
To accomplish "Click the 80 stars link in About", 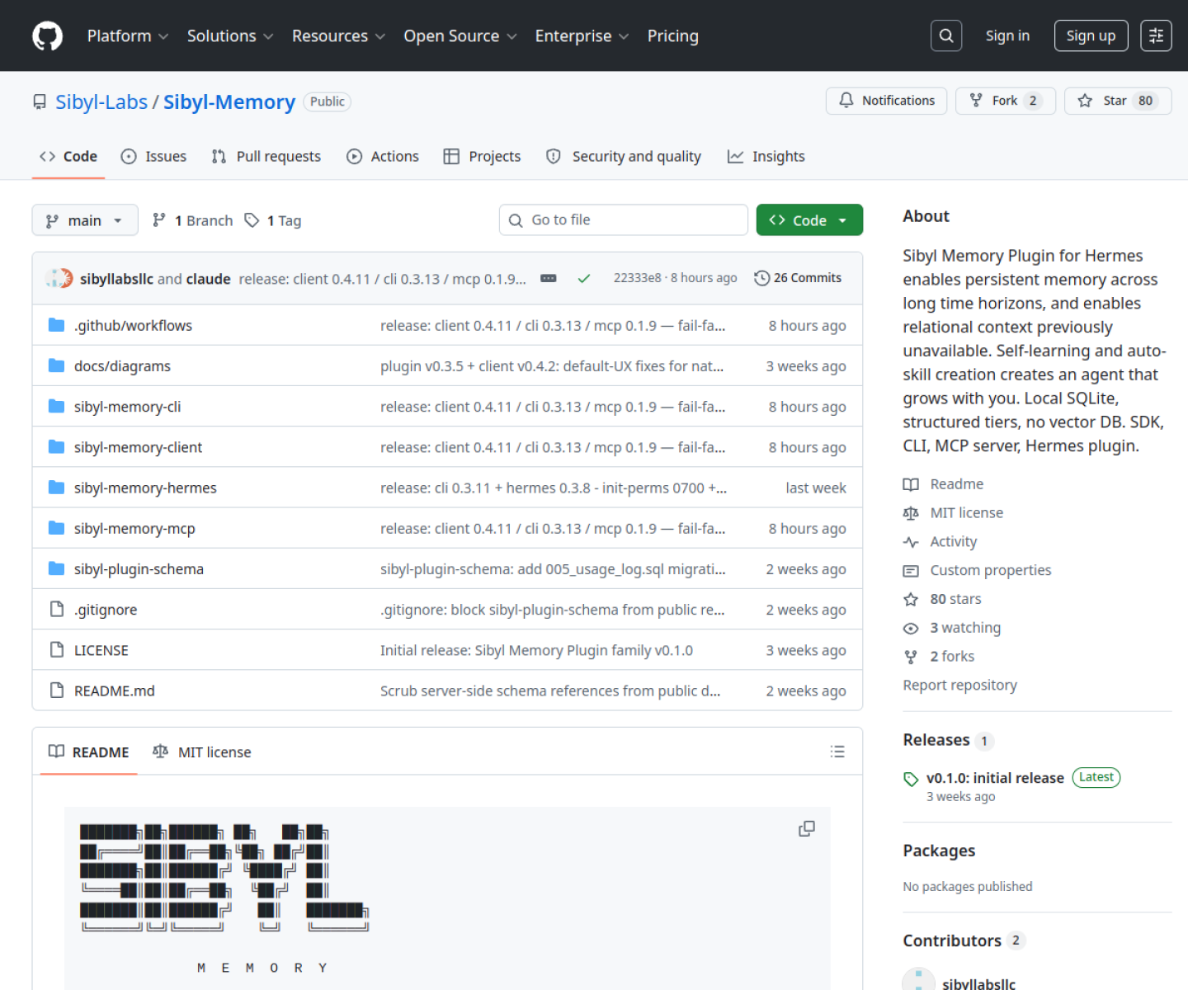I will tap(955, 599).
